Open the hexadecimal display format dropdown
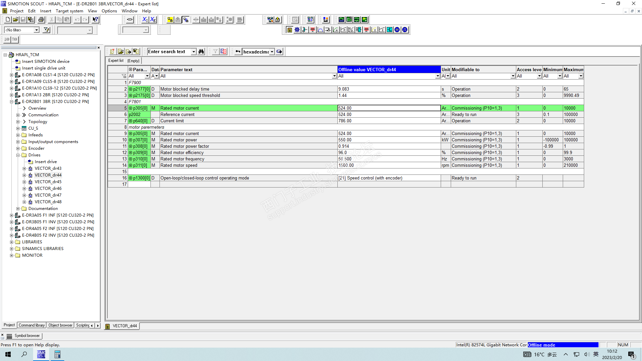Viewport: 642px width, 361px height. tap(272, 52)
